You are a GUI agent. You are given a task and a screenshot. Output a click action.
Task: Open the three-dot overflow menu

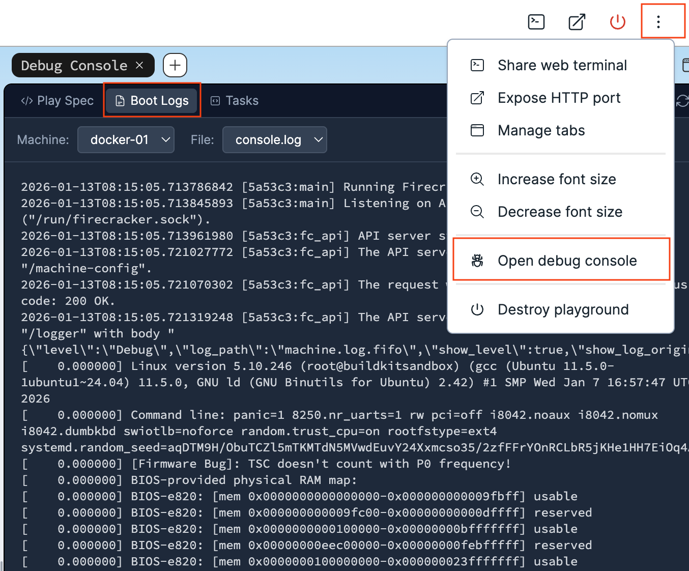658,22
